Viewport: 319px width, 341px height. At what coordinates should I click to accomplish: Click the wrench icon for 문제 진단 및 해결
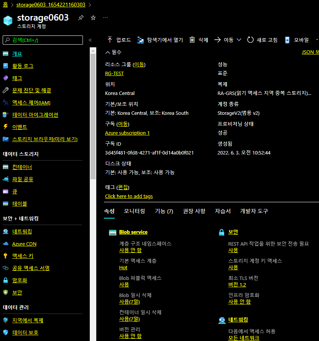click(6, 90)
